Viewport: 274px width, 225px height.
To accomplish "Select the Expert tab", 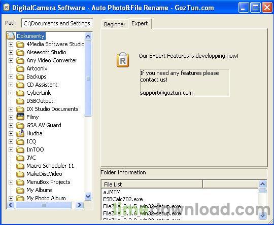I will 140,23.
